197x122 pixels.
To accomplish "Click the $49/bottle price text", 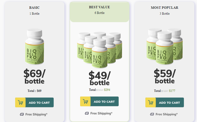I will (99, 79).
